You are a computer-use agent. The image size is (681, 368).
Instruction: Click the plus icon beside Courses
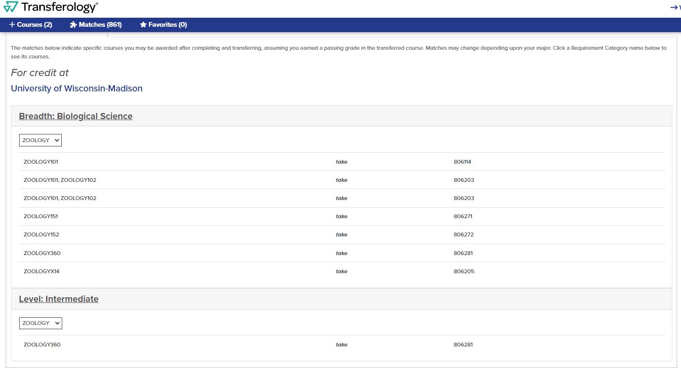pyautogui.click(x=12, y=24)
